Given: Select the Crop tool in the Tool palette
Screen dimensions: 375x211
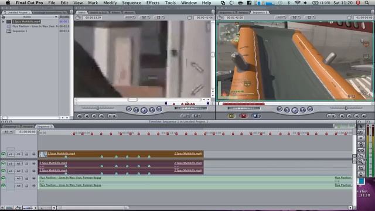Looking at the screenshot, I should tap(361, 168).
